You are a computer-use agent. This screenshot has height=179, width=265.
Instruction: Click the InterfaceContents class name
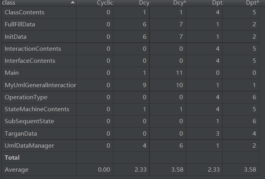click(30, 61)
